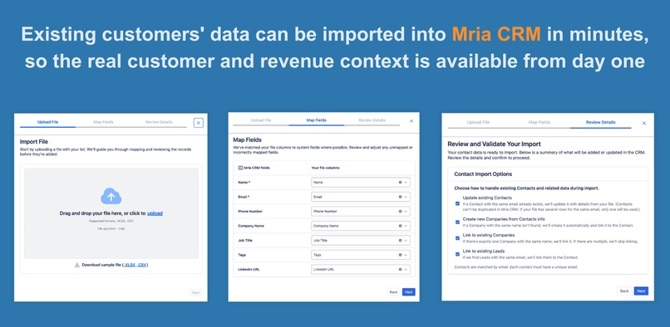Toggle Create new Companies from Contacts info checkbox

(x=458, y=222)
